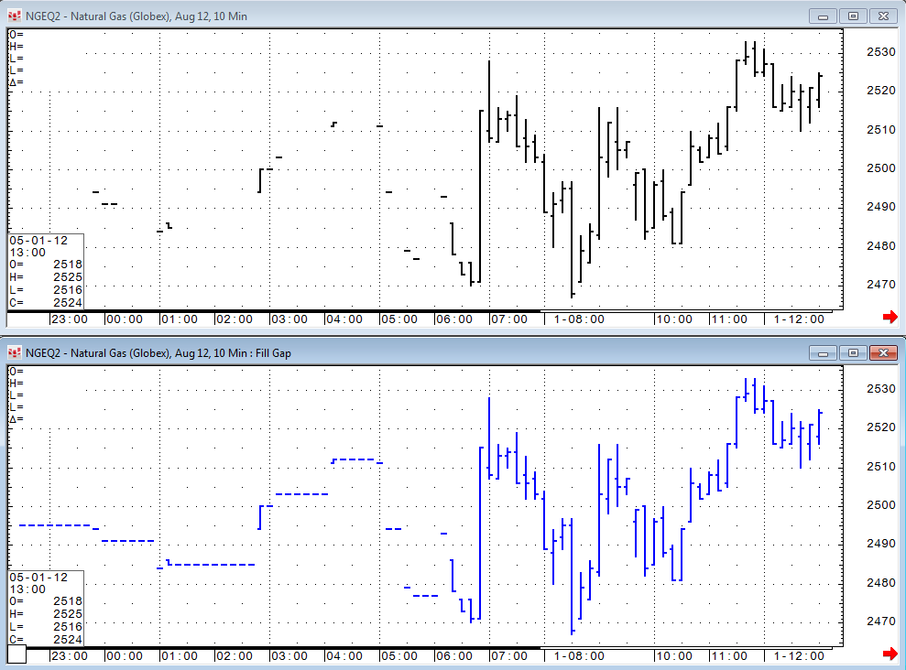This screenshot has height=670, width=906.
Task: Click the 11:00 time label on top chart
Action: [729, 319]
